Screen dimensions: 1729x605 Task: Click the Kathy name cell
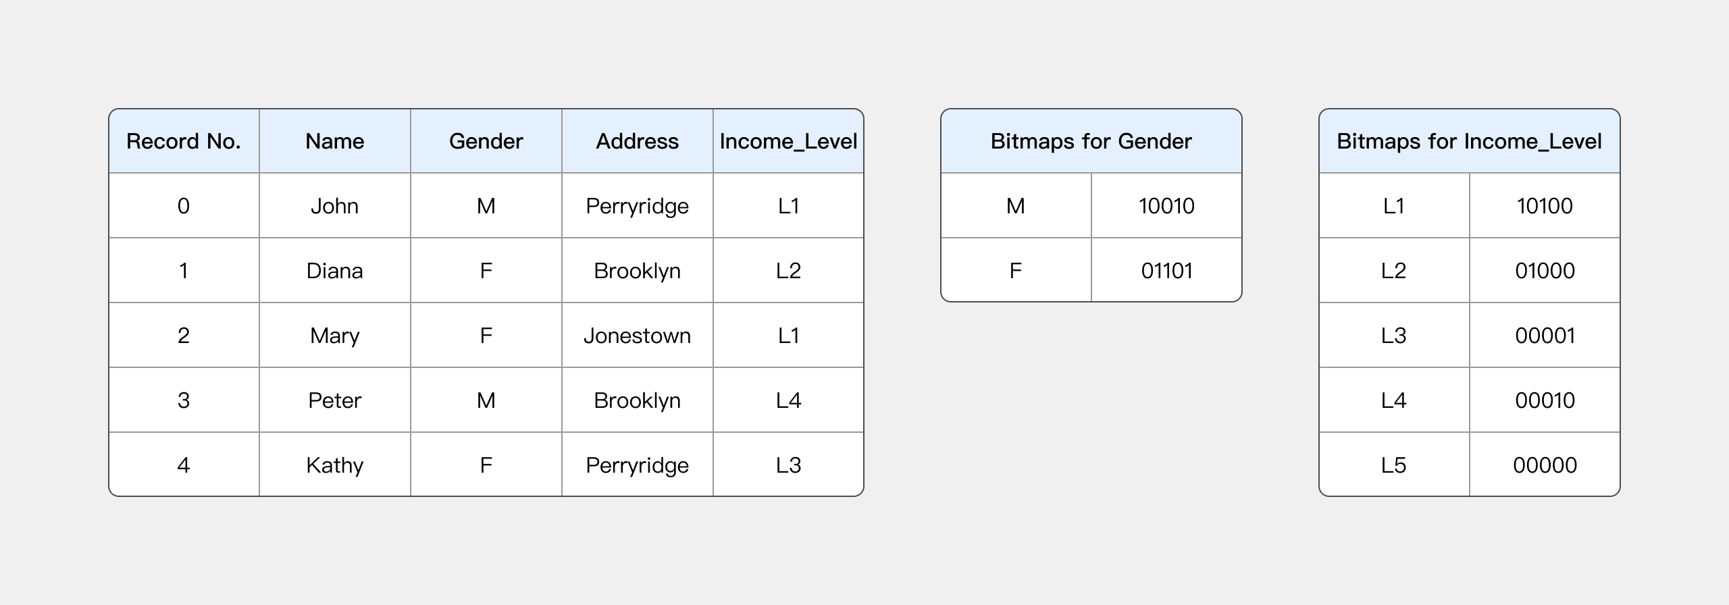pos(335,465)
